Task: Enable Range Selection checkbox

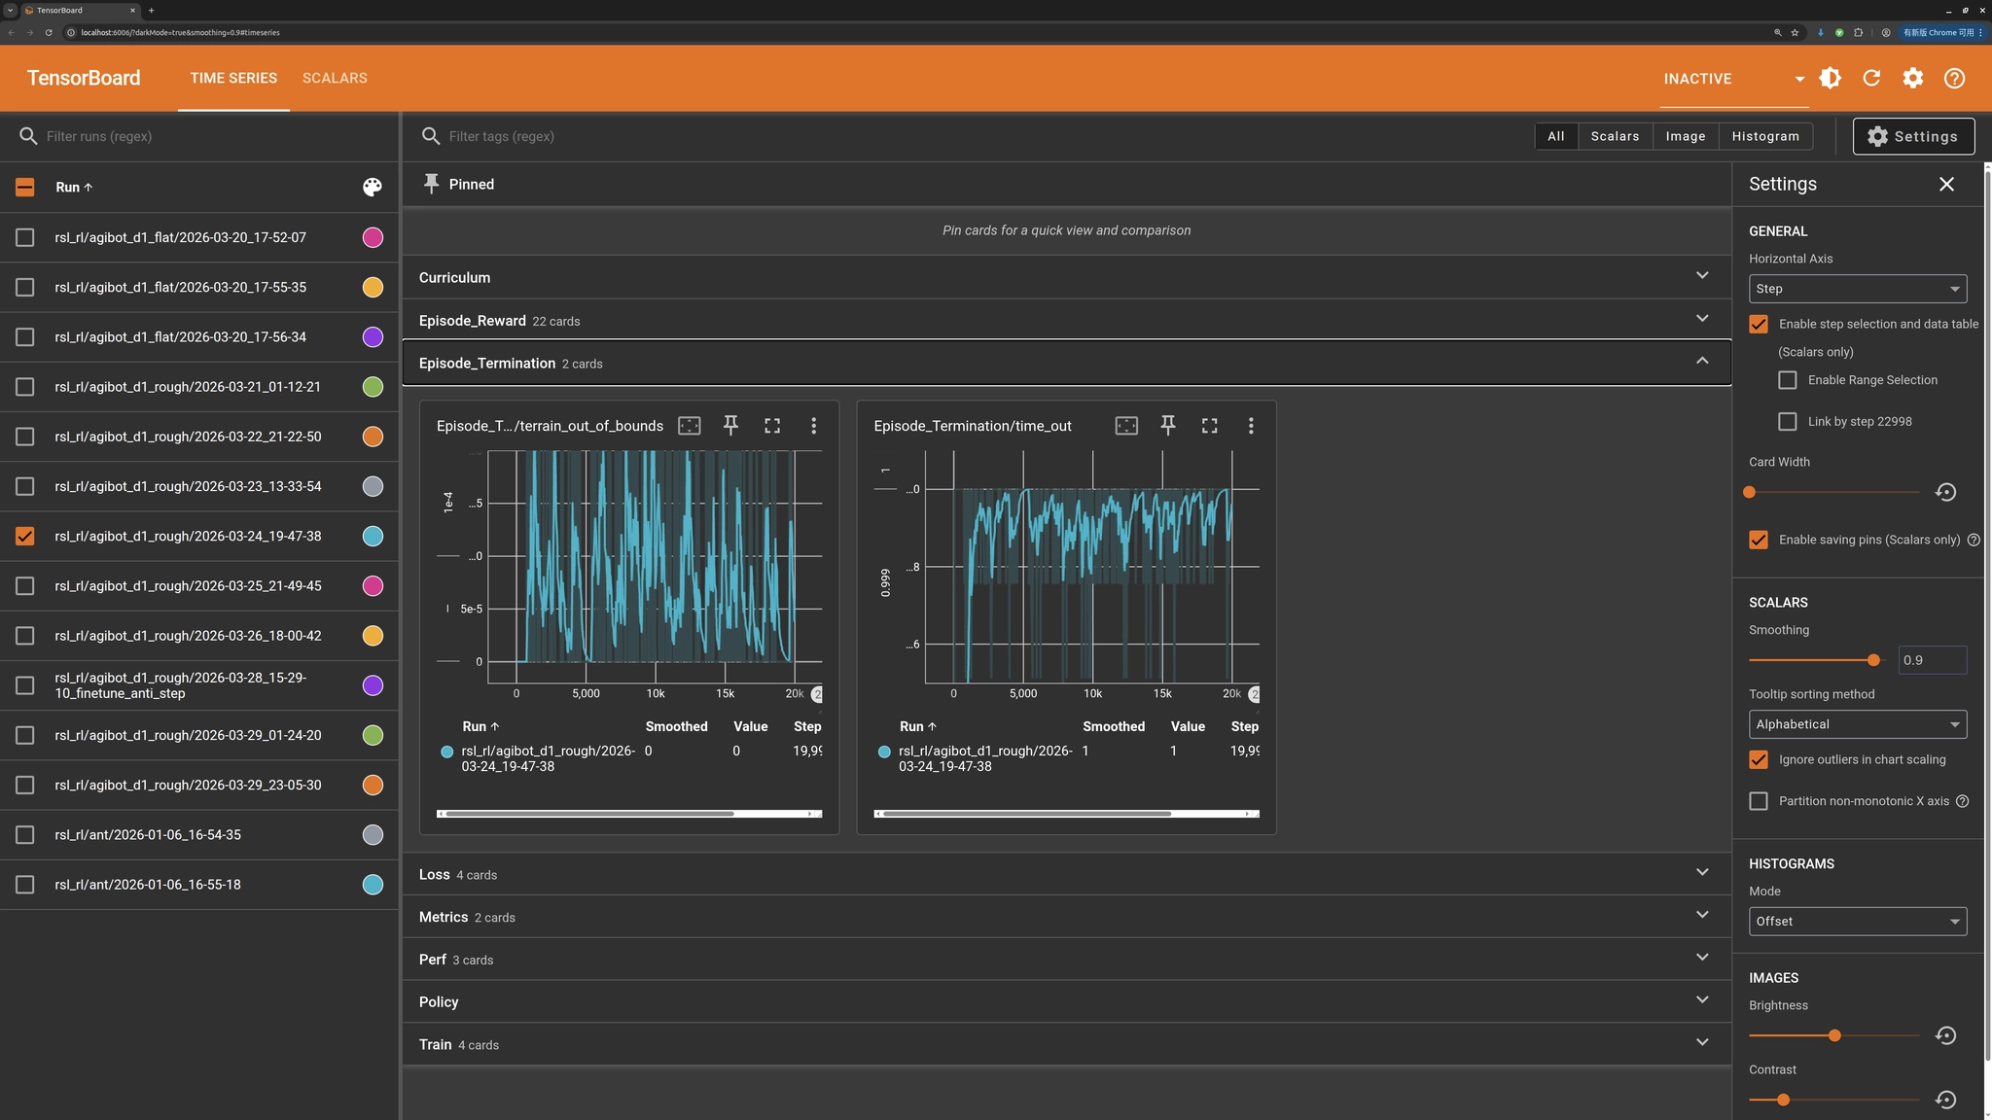Action: [1788, 380]
